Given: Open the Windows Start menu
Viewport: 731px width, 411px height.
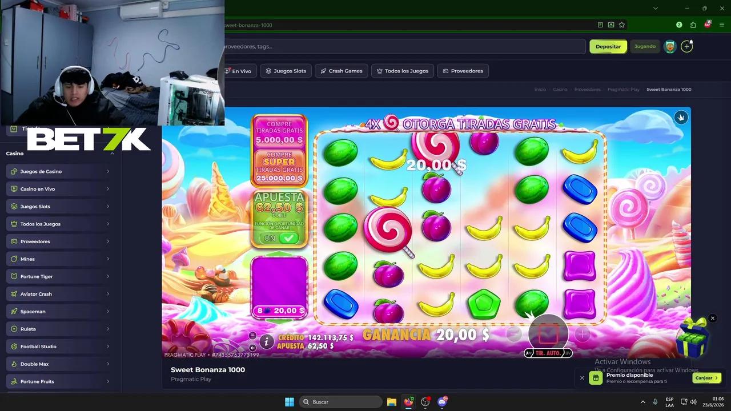Looking at the screenshot, I should point(290,402).
